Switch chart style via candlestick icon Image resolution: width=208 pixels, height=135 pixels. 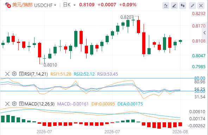[x=183, y=6]
